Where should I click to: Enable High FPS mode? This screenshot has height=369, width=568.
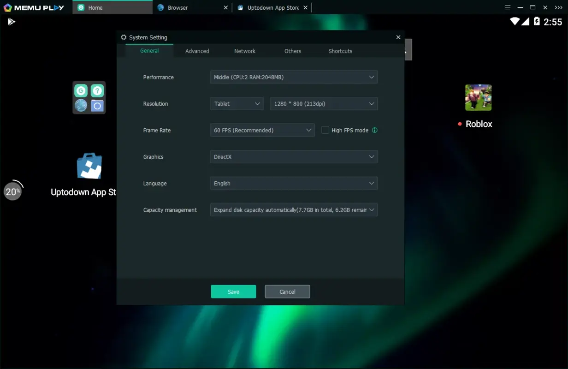click(x=325, y=130)
